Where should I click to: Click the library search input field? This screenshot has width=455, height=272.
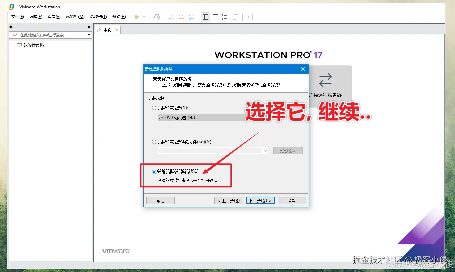point(50,35)
